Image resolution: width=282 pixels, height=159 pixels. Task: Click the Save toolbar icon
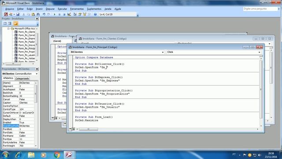[18, 14]
